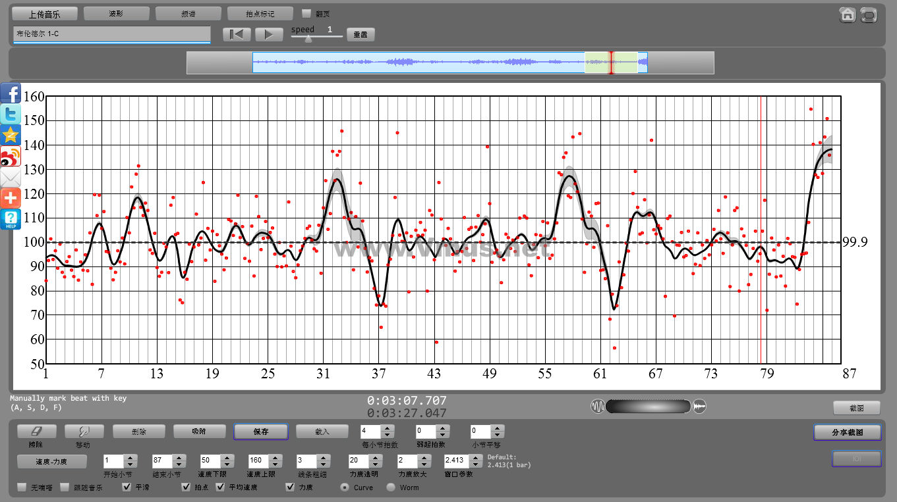
Task: Uncheck the 平滑 smoothing checkbox
Action: [x=127, y=488]
